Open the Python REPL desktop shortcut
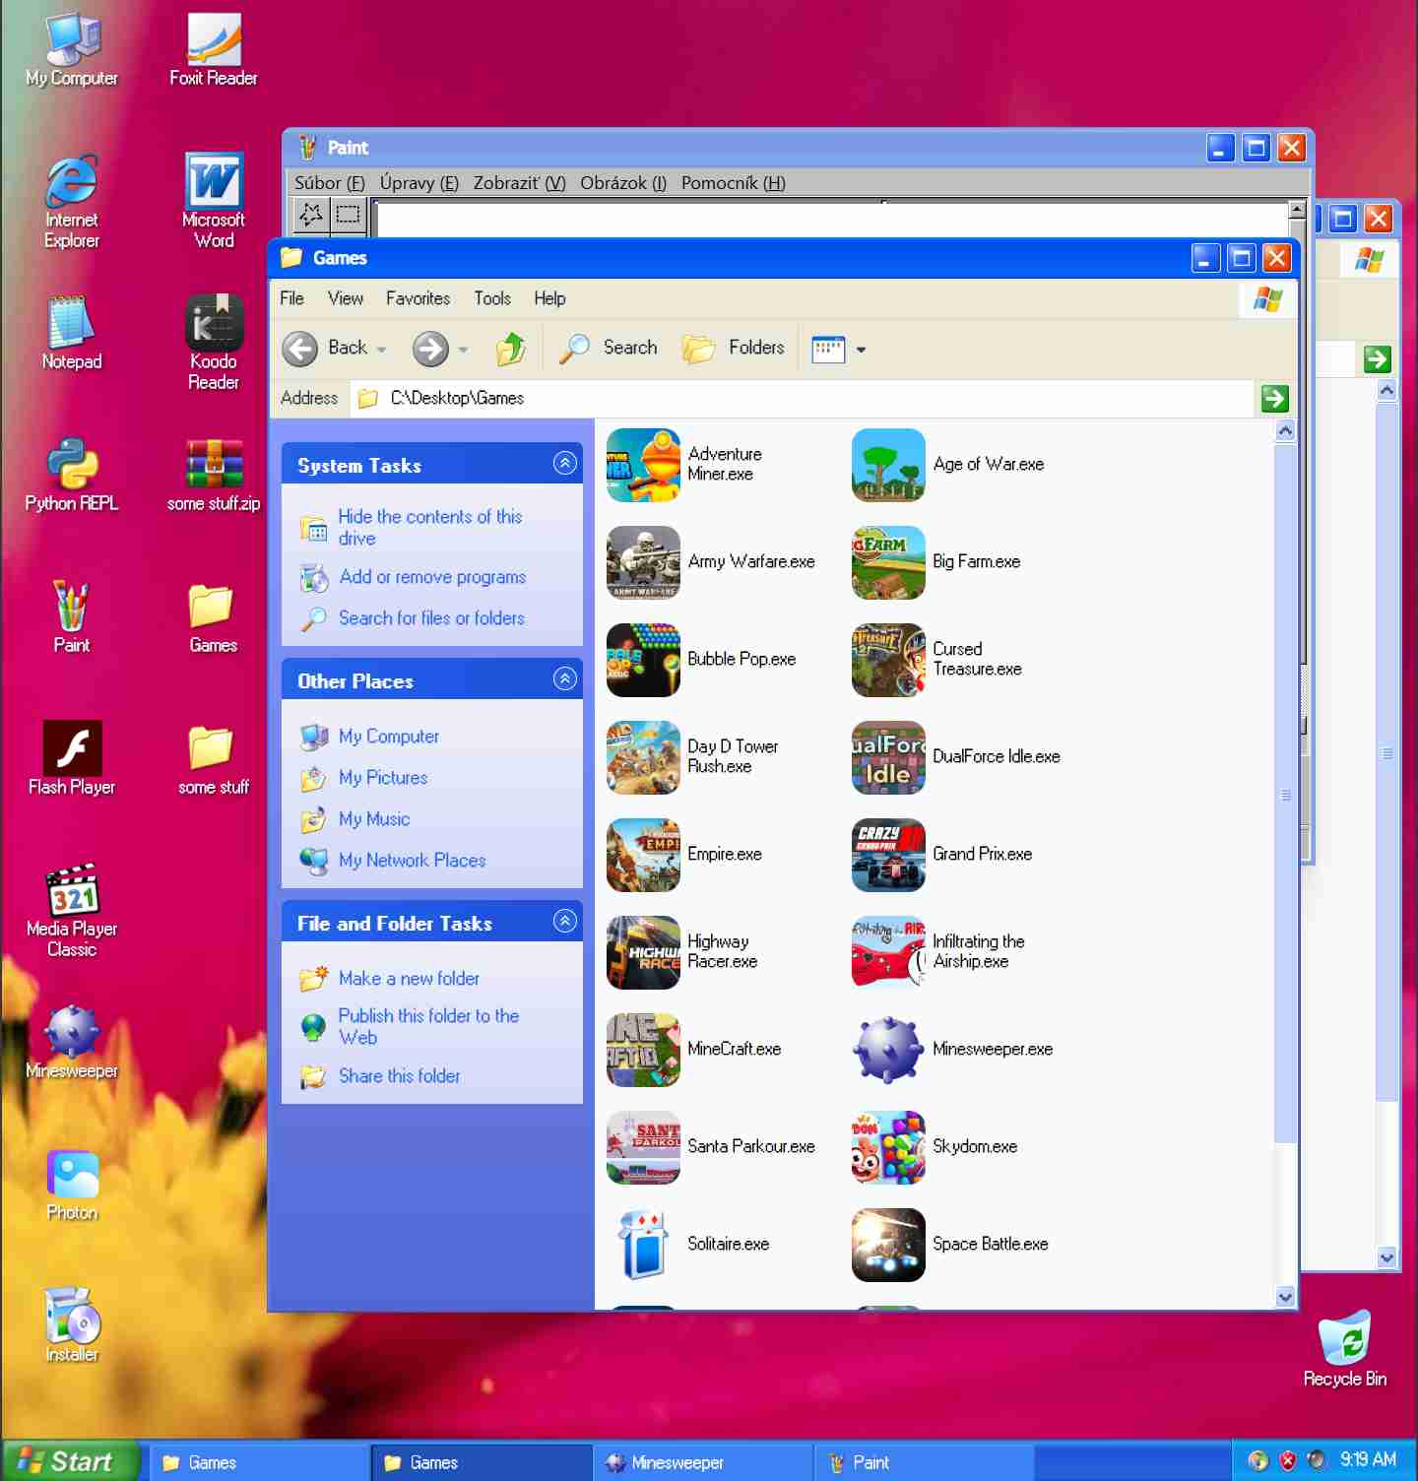 (x=72, y=465)
